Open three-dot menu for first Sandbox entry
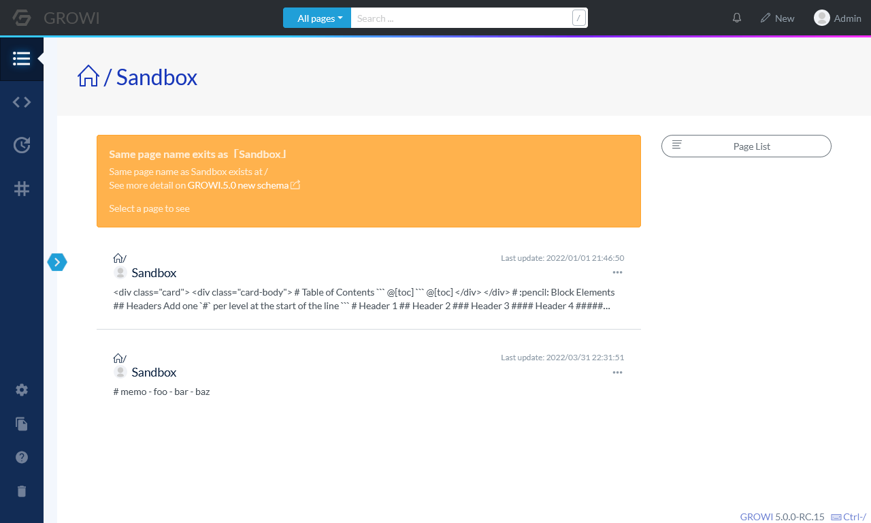 point(617,272)
